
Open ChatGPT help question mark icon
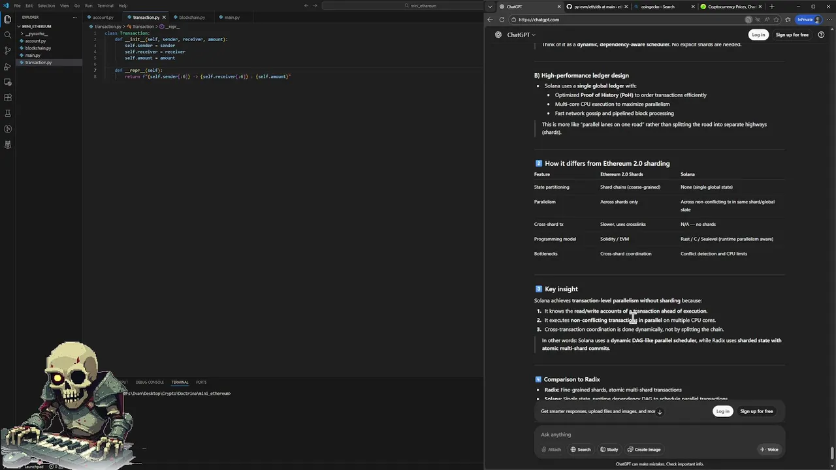coord(821,35)
